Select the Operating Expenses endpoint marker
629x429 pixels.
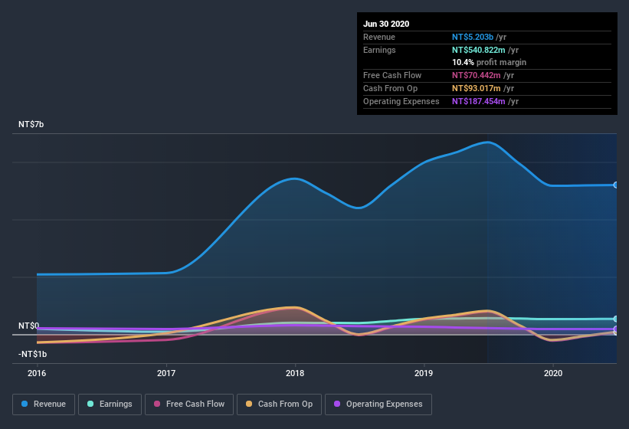click(x=615, y=329)
